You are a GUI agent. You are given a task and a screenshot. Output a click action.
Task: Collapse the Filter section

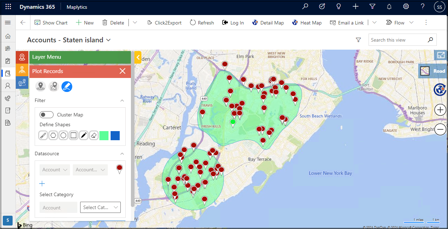(122, 100)
